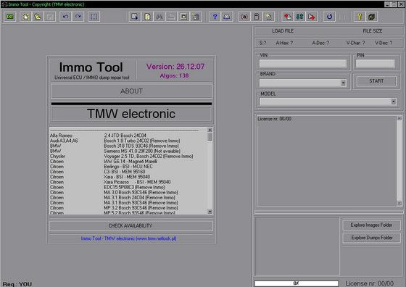Click inside the VIN input field

[303, 63]
